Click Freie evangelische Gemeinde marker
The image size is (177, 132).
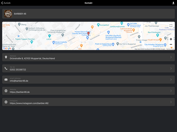click(63, 35)
